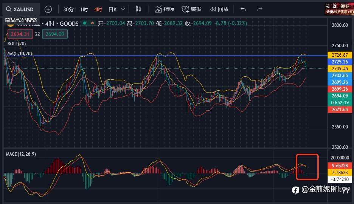
Task: Select the MACD(12,26,9) indicator label
Action: point(21,154)
